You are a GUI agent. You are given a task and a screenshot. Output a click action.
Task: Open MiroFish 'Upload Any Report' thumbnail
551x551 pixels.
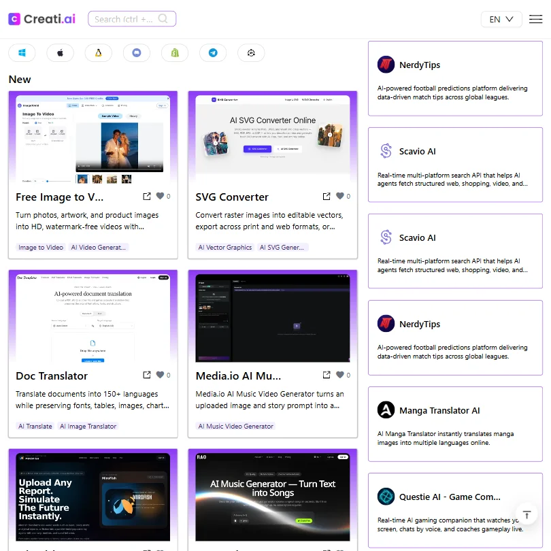coord(93,497)
